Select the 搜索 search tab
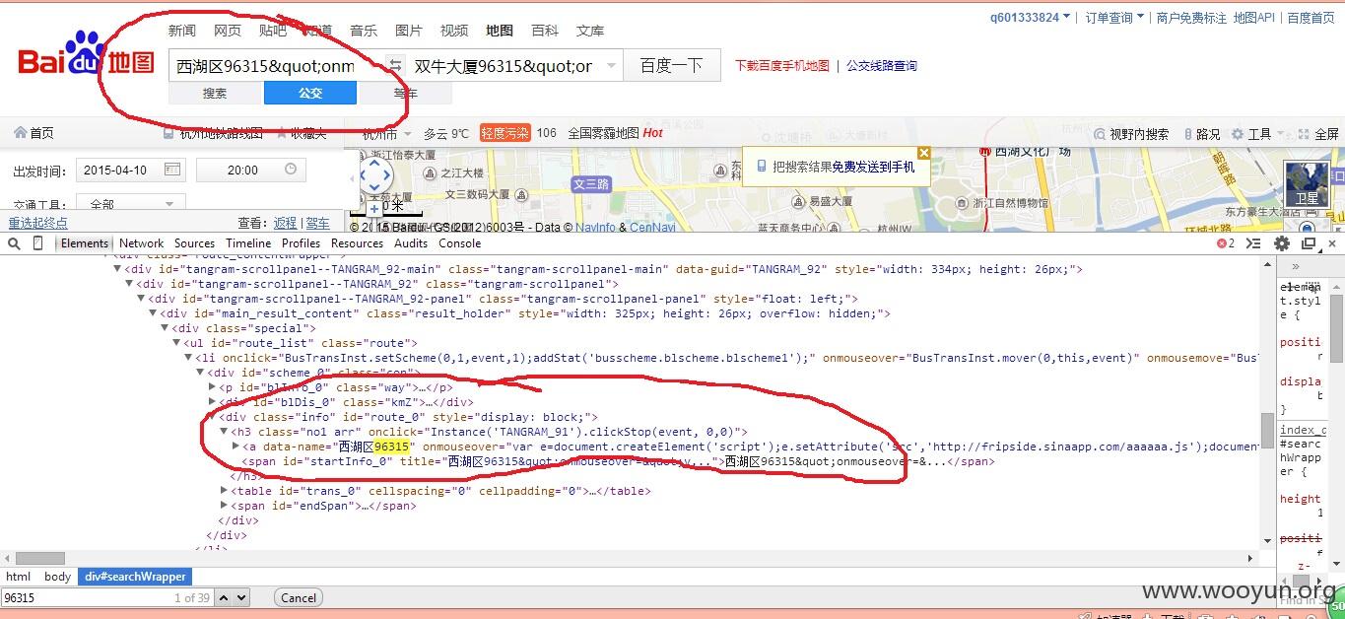This screenshot has width=1345, height=619. pyautogui.click(x=215, y=94)
